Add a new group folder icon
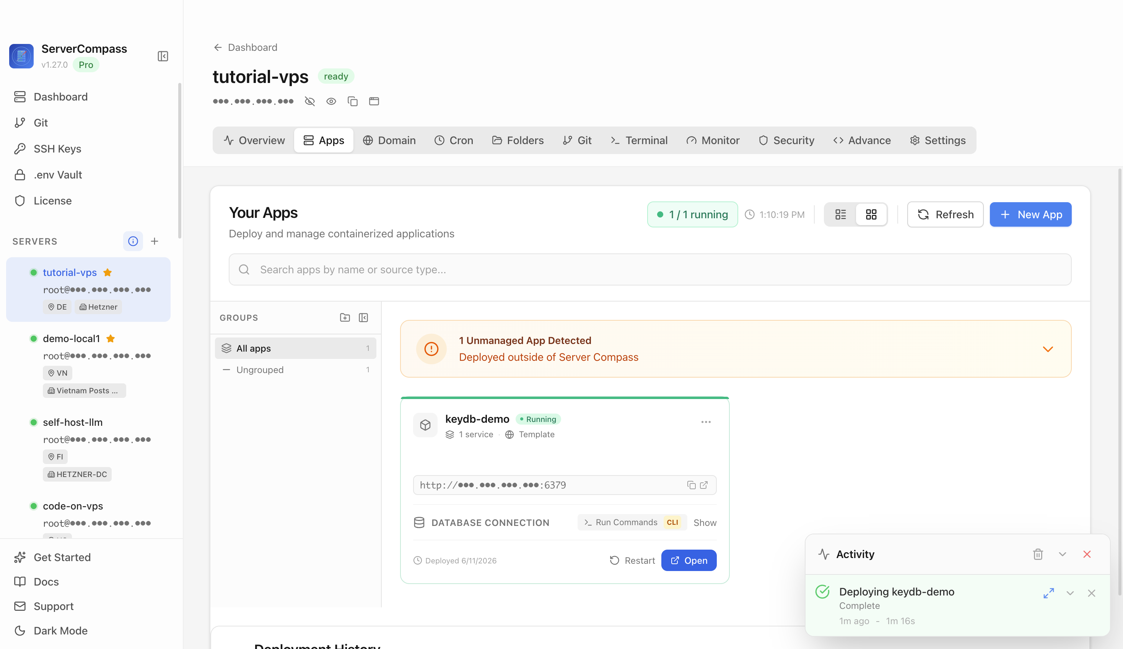 (x=345, y=318)
